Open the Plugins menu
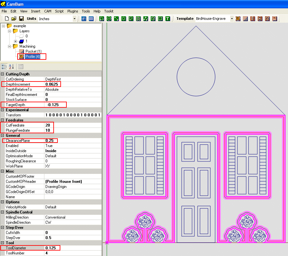Image resolution: width=288 pixels, height=256 pixels. pos(73,11)
